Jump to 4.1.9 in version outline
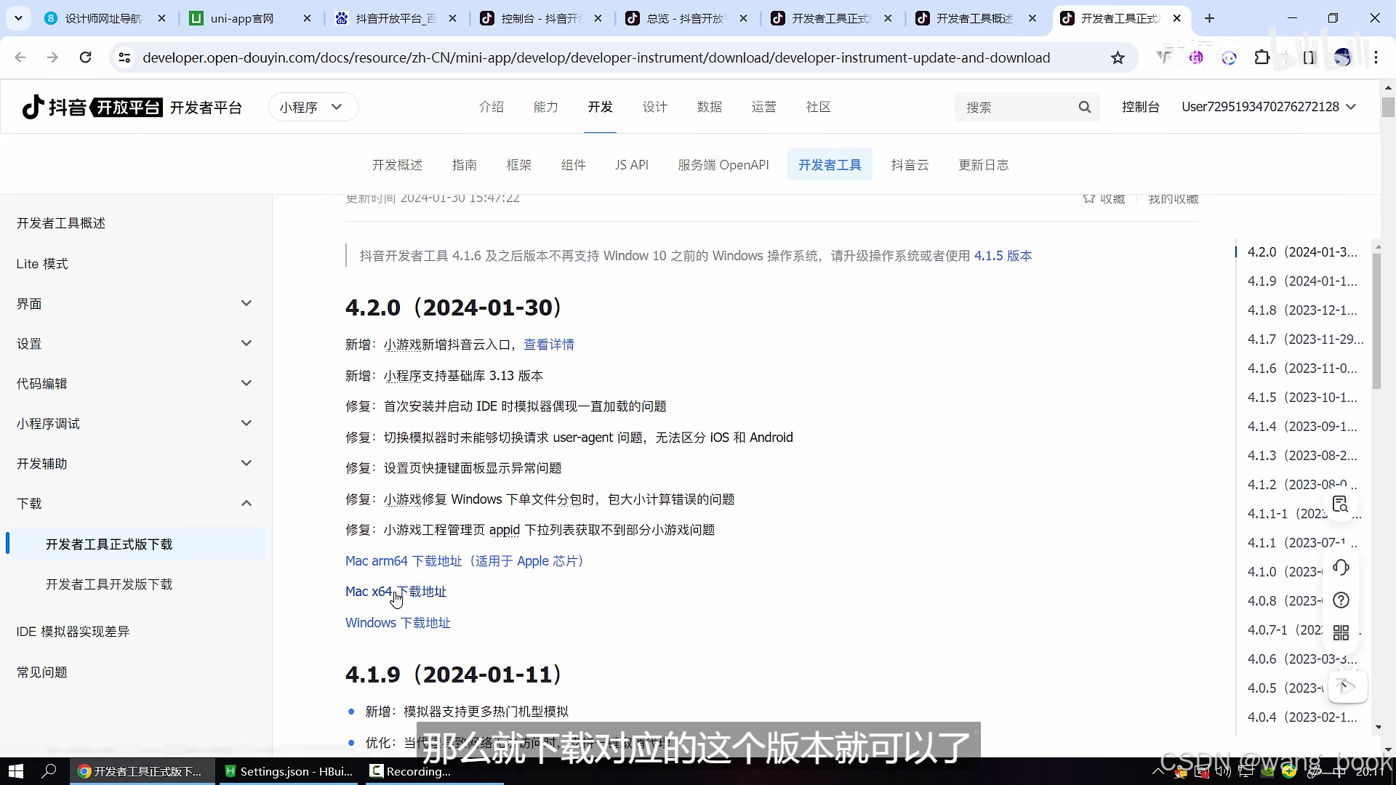Screen dimensions: 1396x785 [x=1302, y=281]
